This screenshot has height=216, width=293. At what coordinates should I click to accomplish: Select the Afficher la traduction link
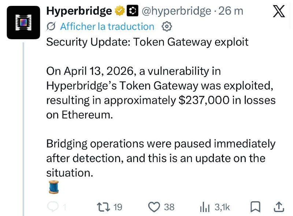[x=107, y=26]
